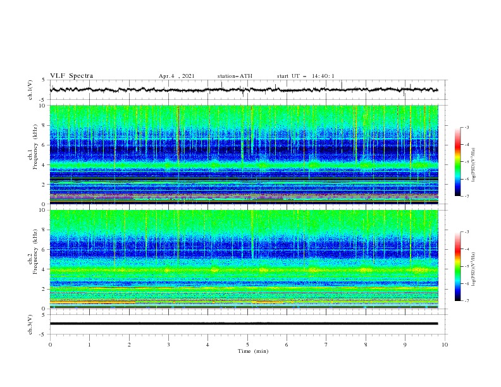Image resolution: width=501 pixels, height=387 pixels.
Task: Click time axis tick label '3'
Action: [168, 345]
